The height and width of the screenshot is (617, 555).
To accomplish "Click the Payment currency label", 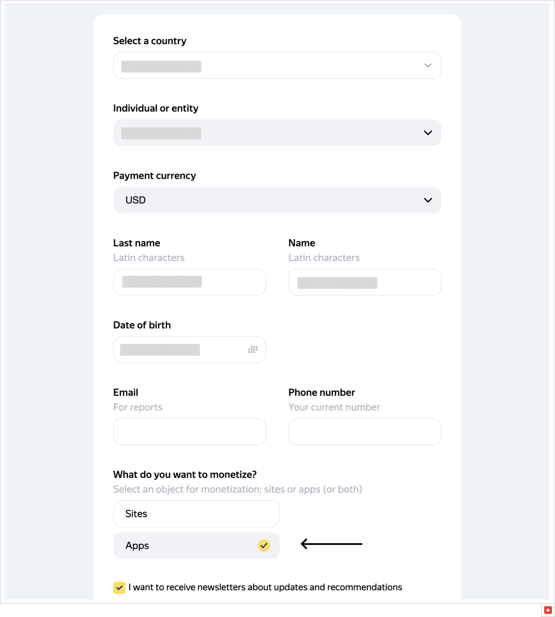I will click(x=154, y=176).
